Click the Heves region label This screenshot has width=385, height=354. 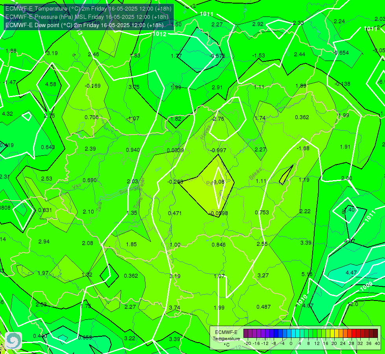(206, 133)
